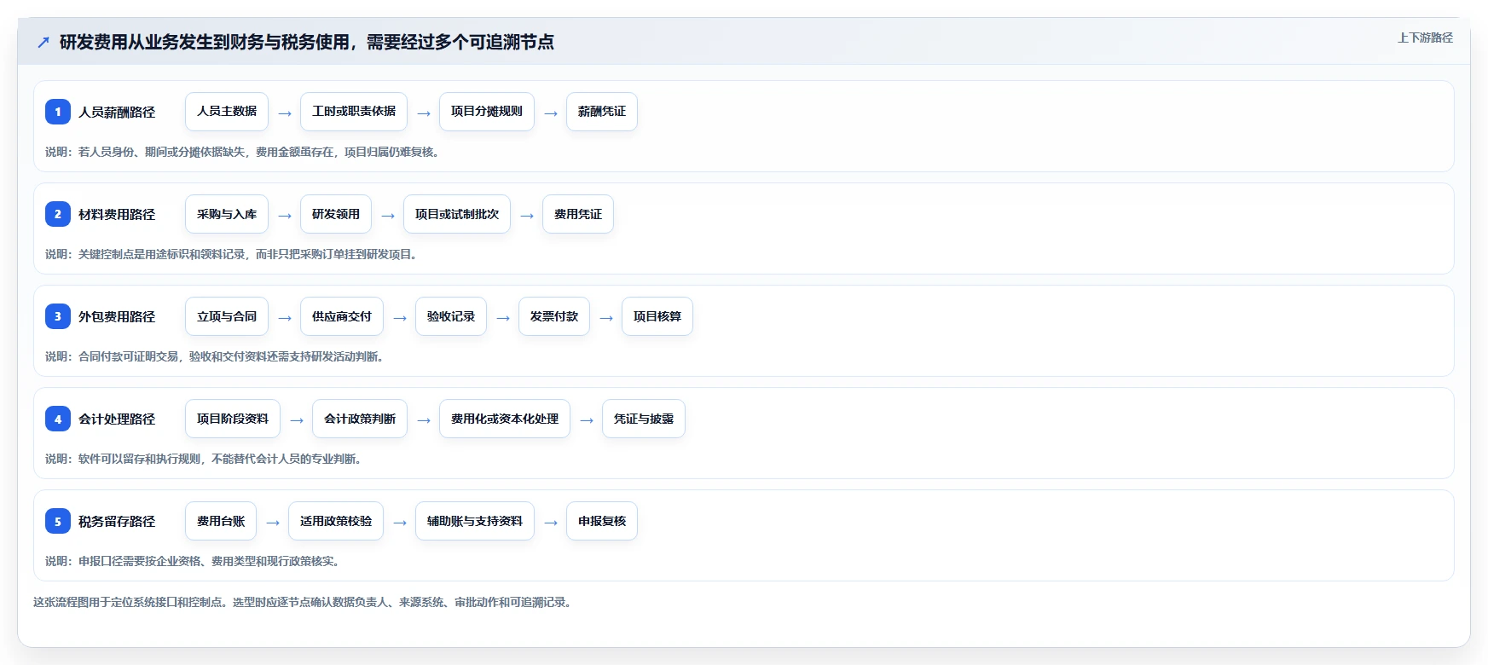Click the 费用凭证 node
Screen dimensions: 1488x665
pyautogui.click(x=578, y=214)
